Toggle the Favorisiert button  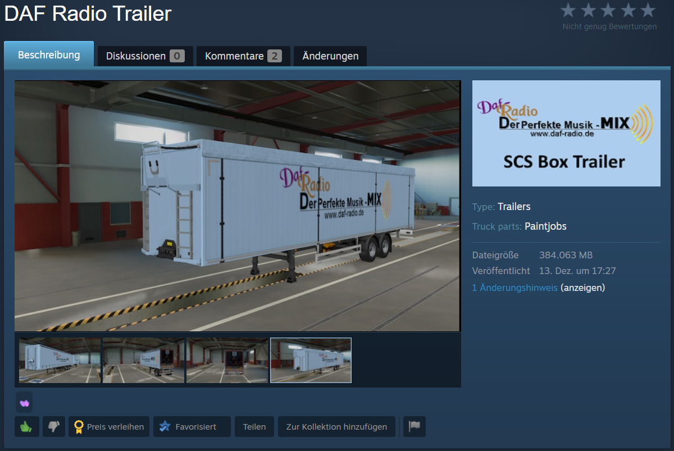pos(192,427)
